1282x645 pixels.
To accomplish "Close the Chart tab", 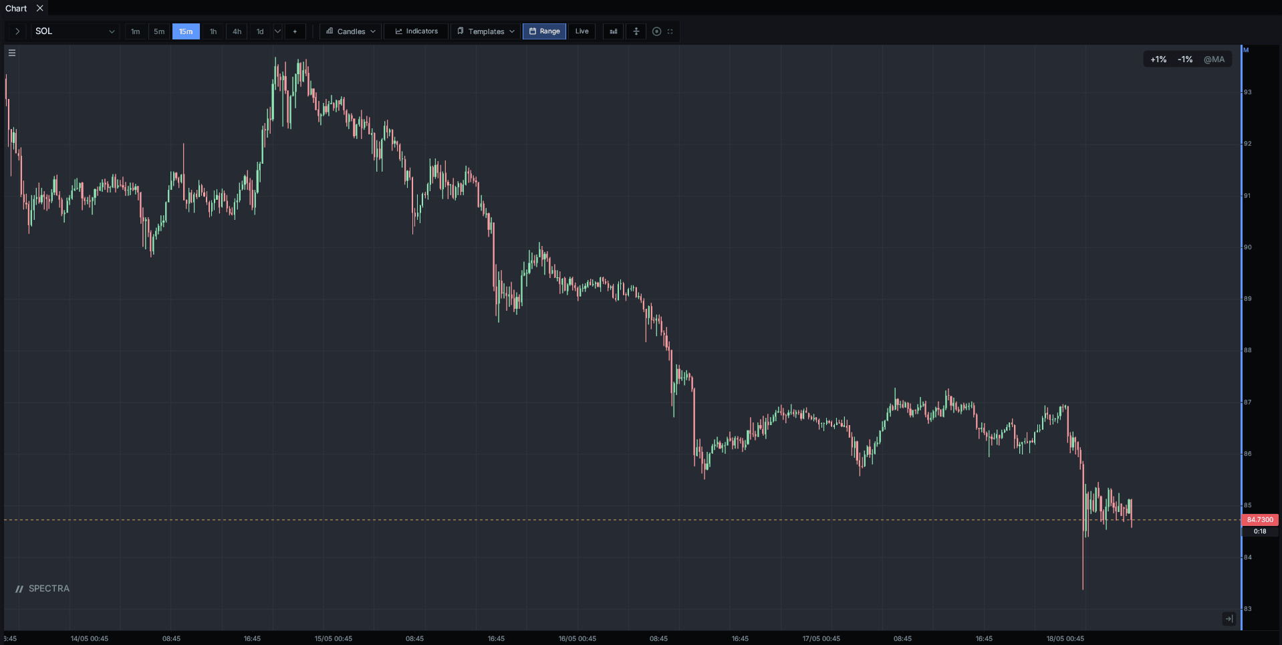I will click(40, 9).
